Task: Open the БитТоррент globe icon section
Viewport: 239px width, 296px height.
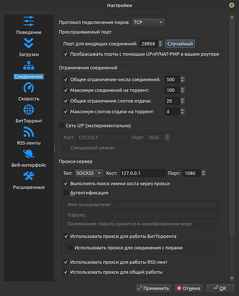Action: [28, 110]
